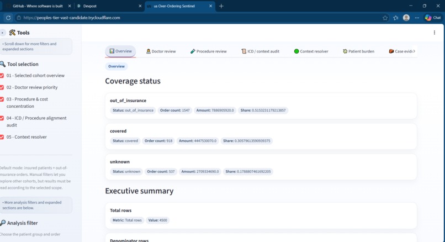The image size is (445, 242).
Task: Close the Over-Ordering Sentinel tab
Action: click(x=210, y=6)
